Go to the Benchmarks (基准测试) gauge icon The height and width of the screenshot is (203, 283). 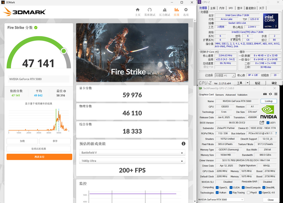point(150,10)
